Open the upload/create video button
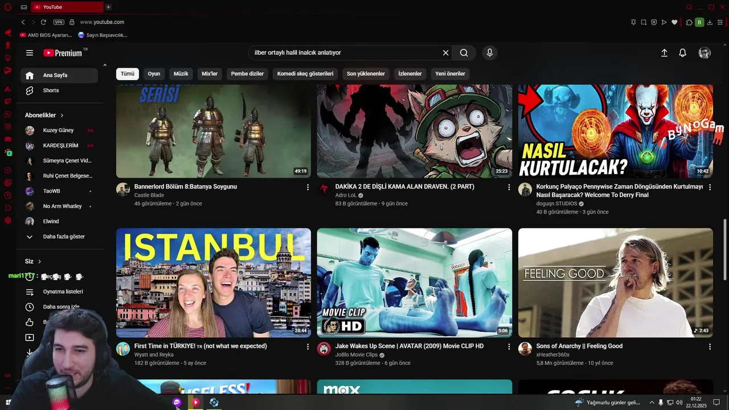The width and height of the screenshot is (729, 410). tap(664, 52)
